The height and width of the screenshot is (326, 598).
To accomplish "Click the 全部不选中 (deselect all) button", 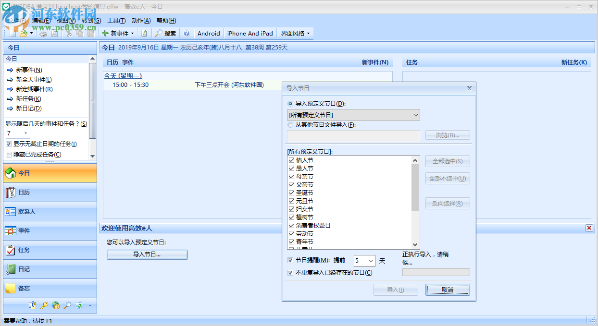I will point(447,178).
